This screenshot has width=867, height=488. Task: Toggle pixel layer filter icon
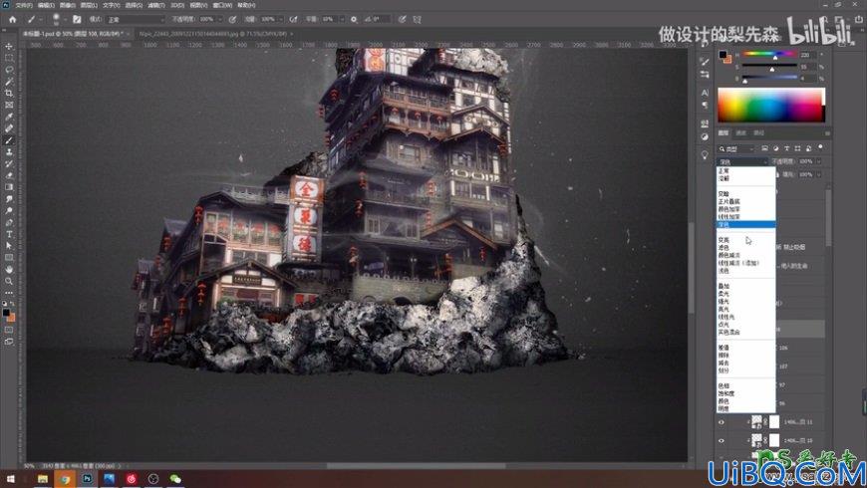coord(764,148)
